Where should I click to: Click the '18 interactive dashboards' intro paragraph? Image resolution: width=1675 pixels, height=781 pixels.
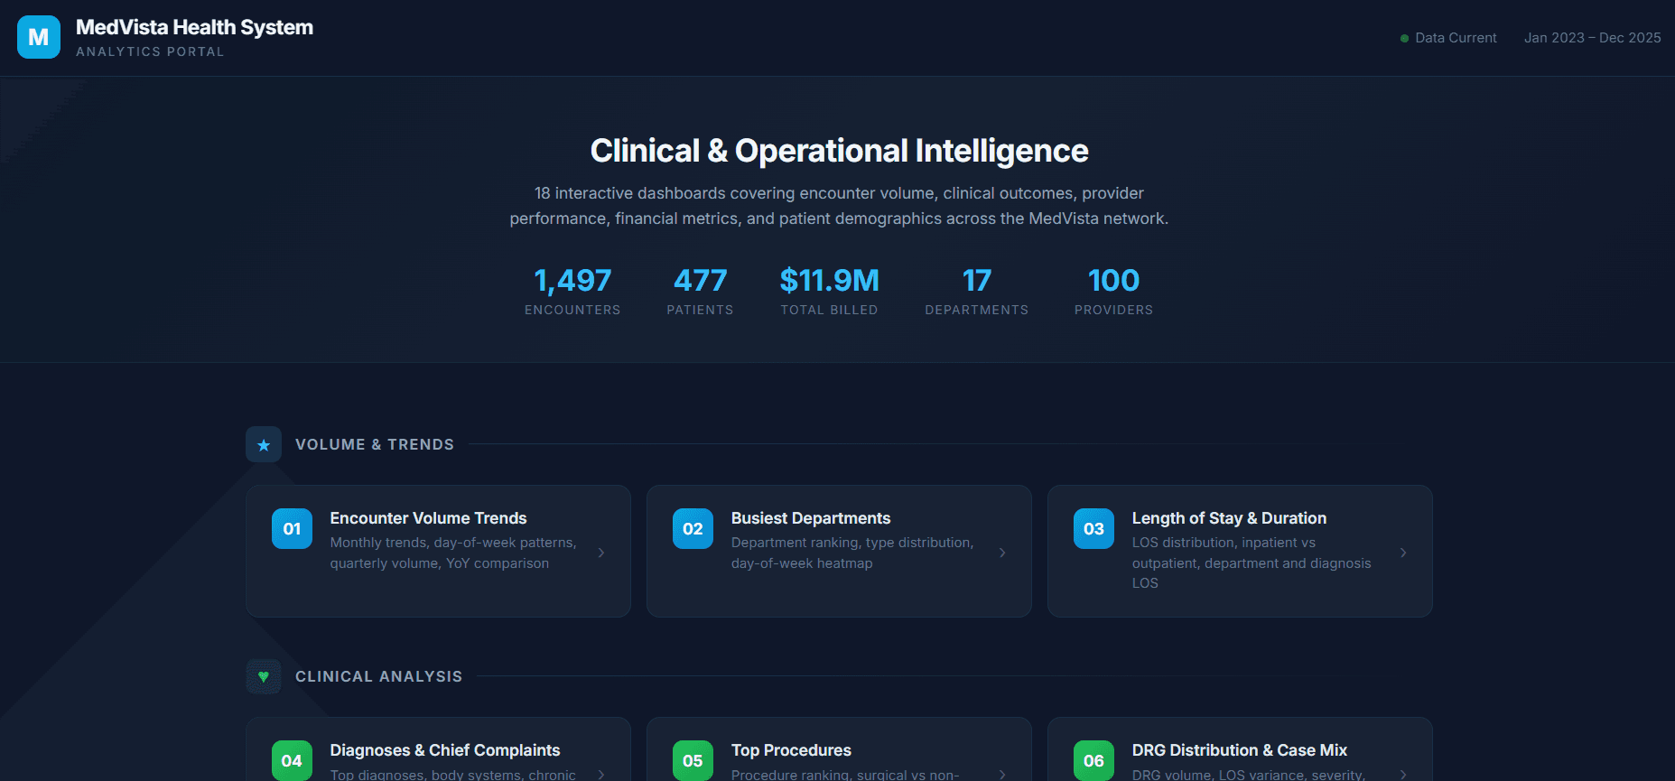click(x=839, y=206)
